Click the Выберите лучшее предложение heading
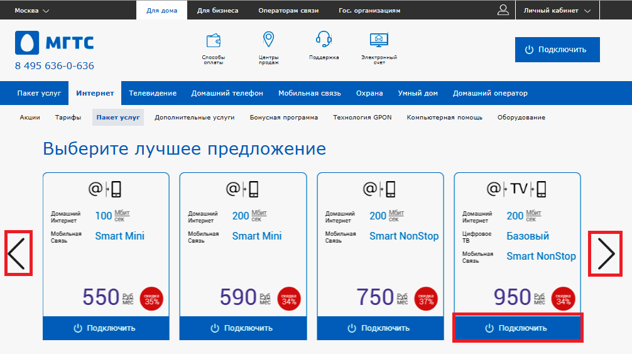632x354 pixels. point(184,149)
